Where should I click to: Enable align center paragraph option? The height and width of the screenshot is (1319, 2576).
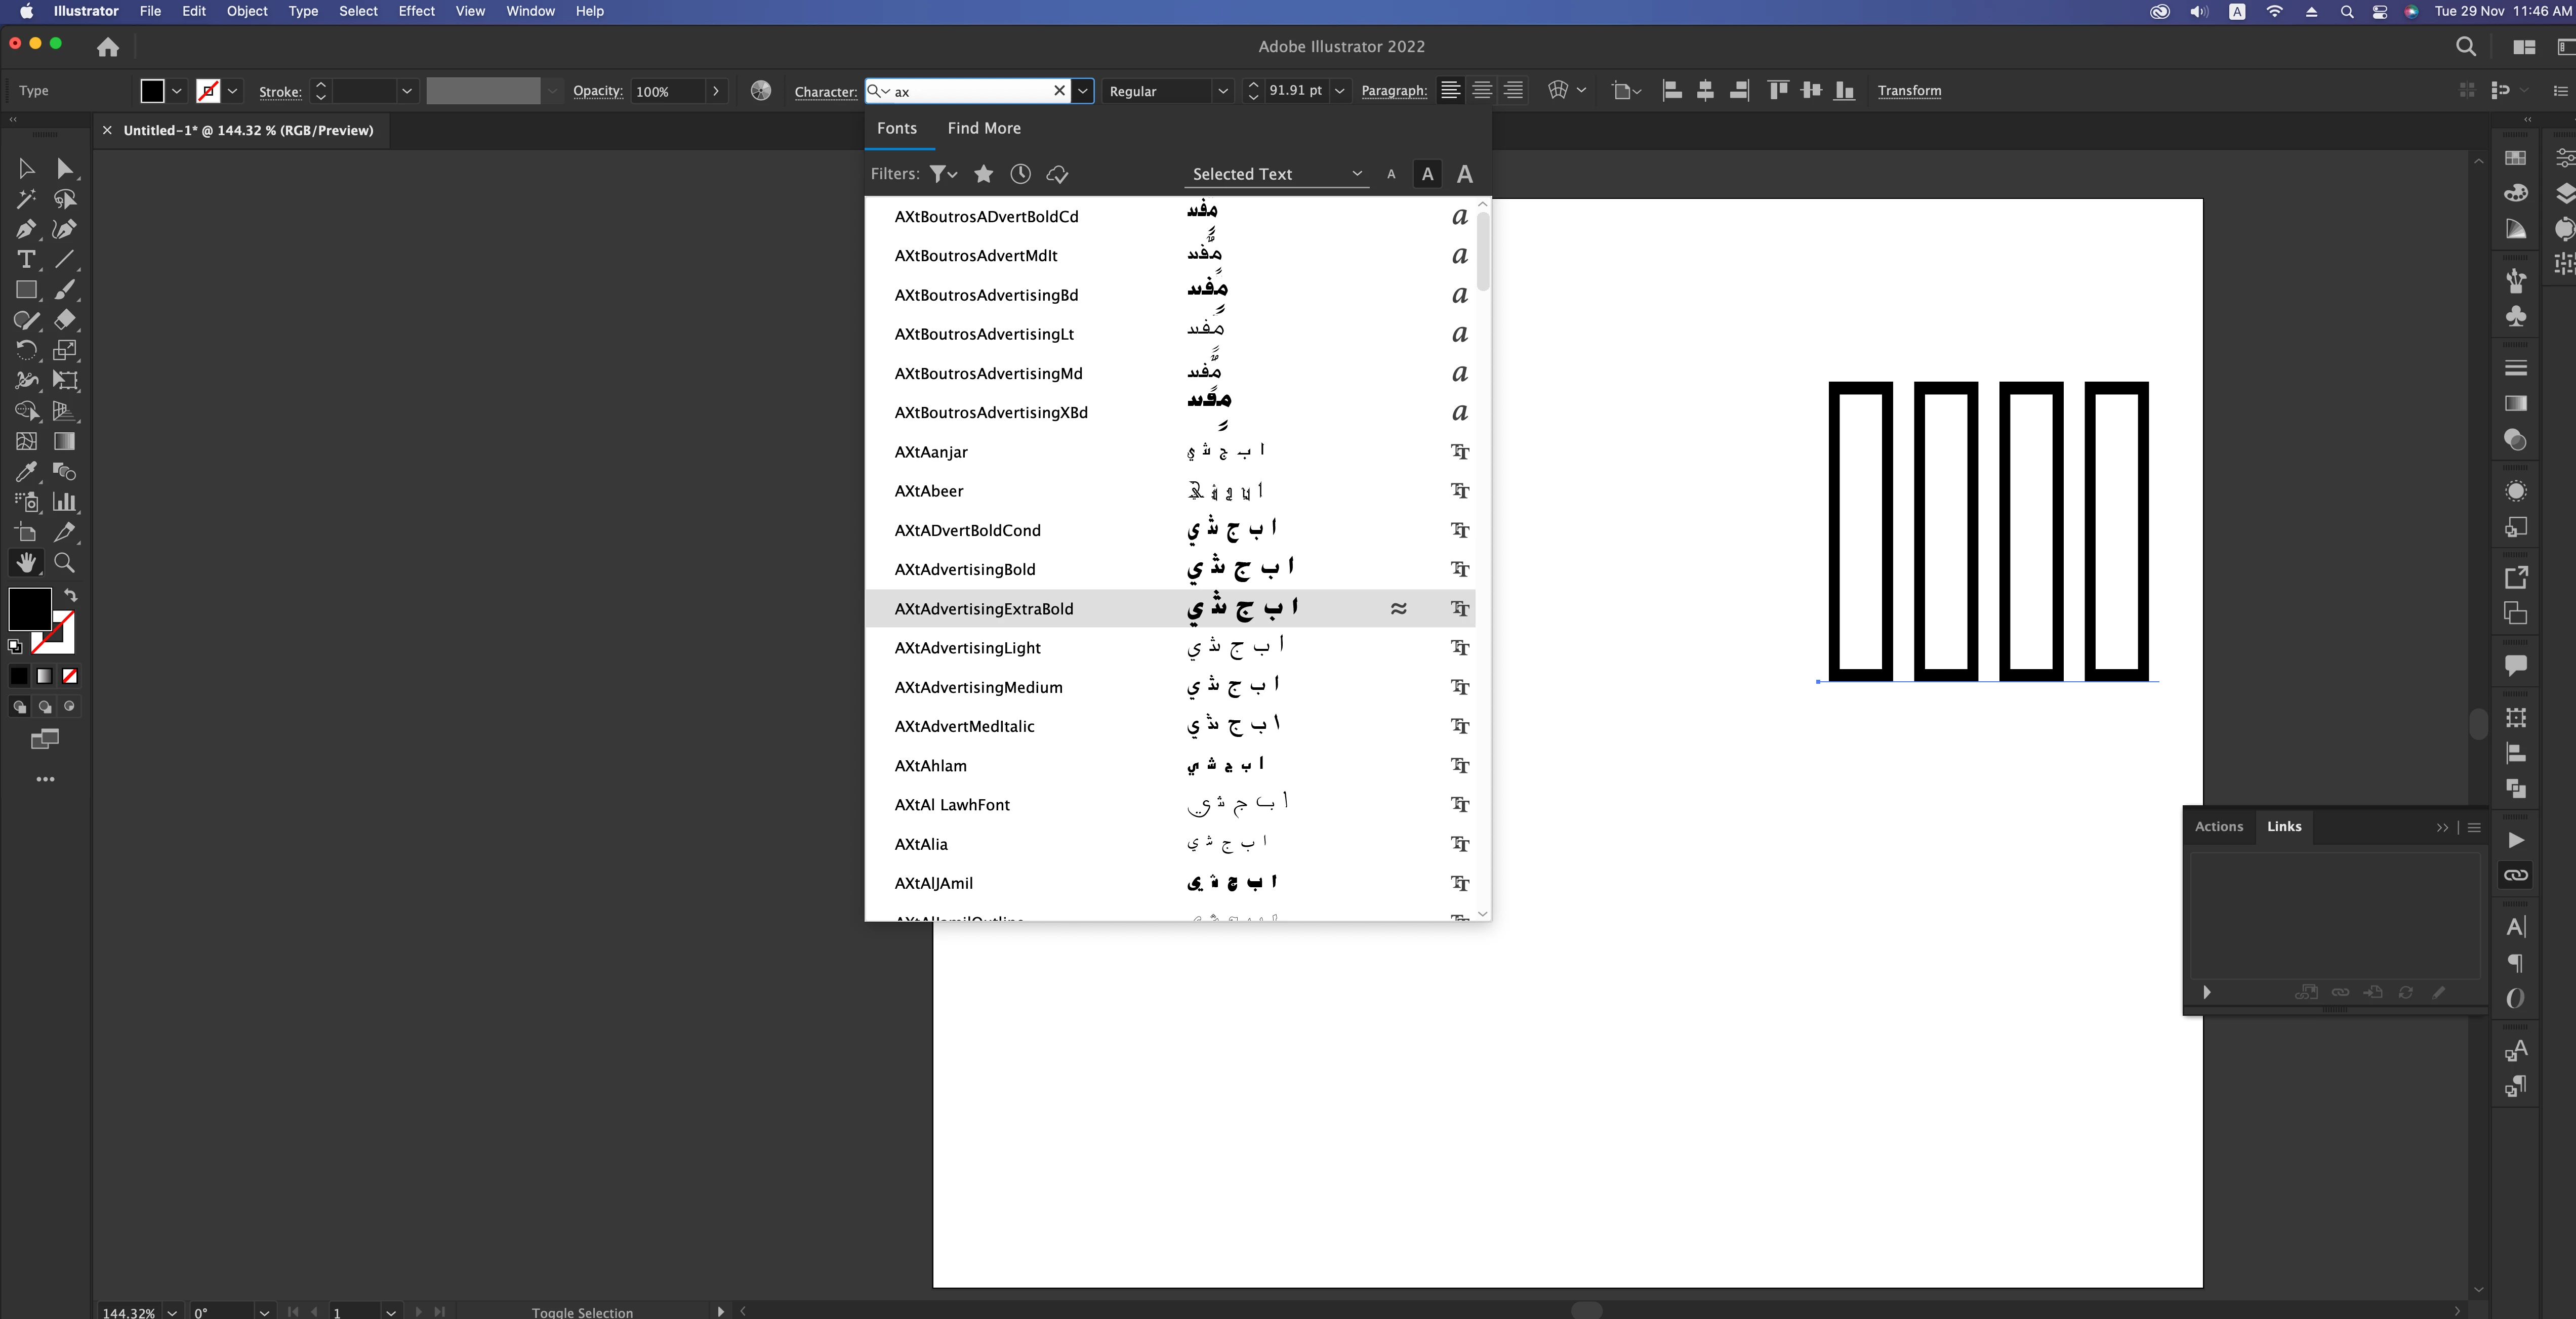pos(1482,91)
